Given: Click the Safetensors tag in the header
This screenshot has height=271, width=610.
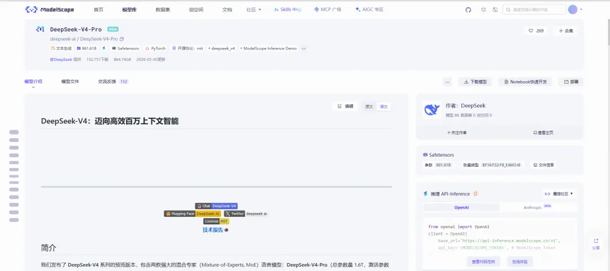Looking at the screenshot, I should click(125, 48).
